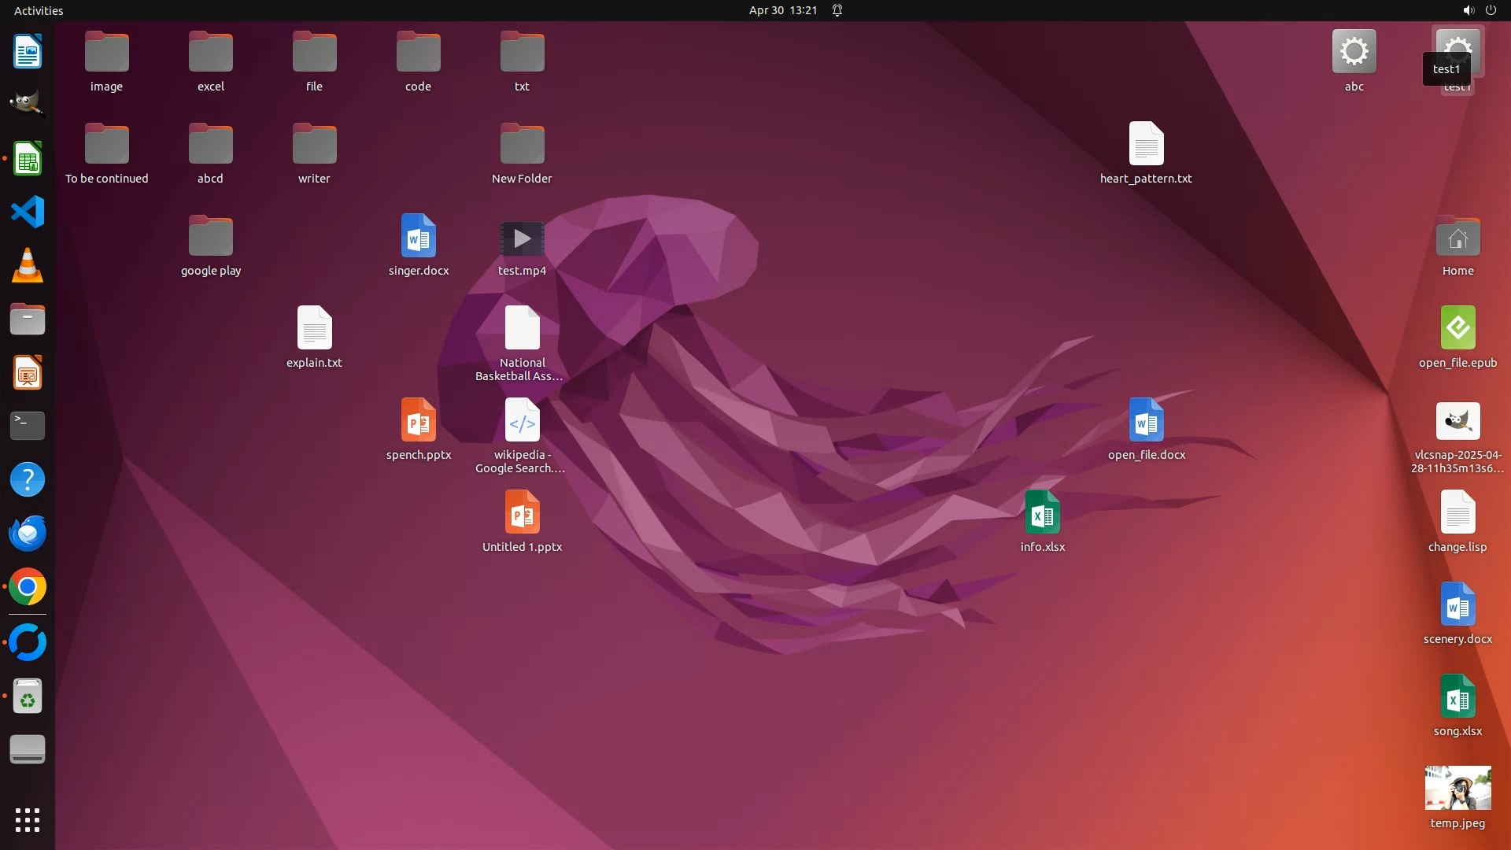Screen dimensions: 1511x850
Task: Click the power icon in top bar
Action: (x=1491, y=10)
